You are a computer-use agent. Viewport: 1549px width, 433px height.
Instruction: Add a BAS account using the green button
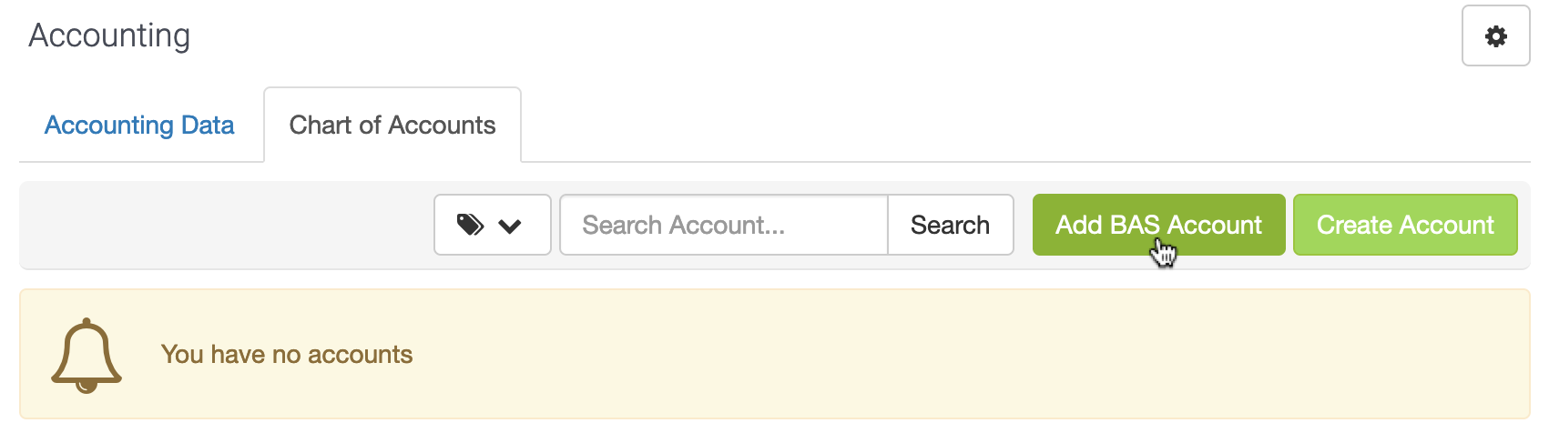tap(1158, 225)
